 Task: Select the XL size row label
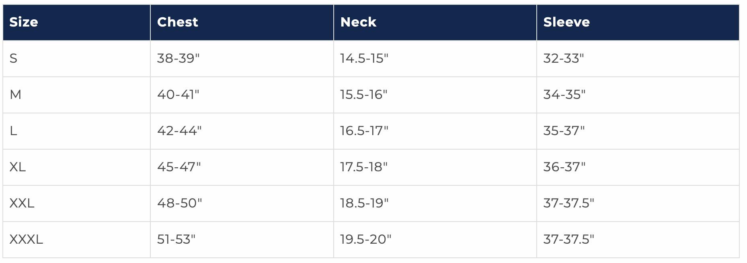coord(18,167)
